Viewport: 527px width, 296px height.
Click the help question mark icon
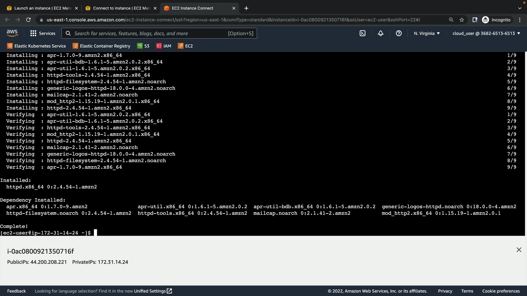point(399,33)
